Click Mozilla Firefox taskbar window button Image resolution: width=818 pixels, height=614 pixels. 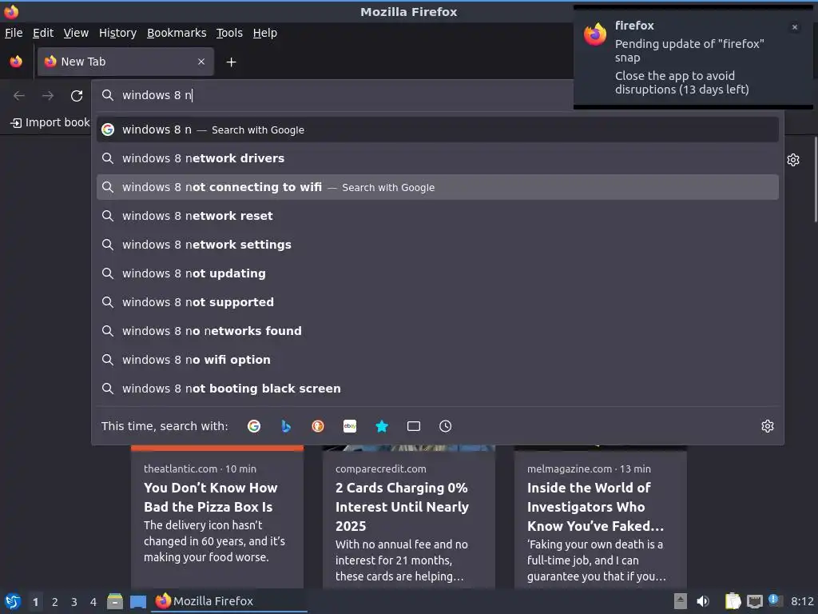pos(229,601)
